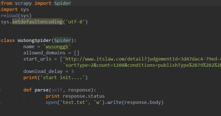Click 'Spider' in the first import line
The image size is (221, 116).
pos(63,3)
